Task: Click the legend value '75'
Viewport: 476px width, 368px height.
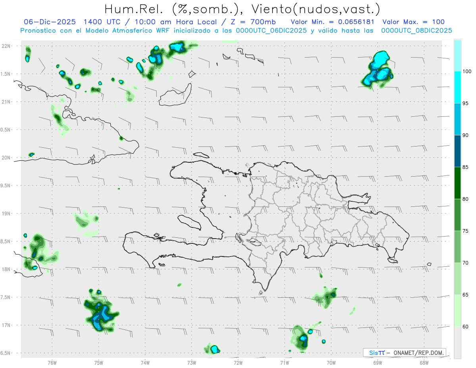Action: [x=466, y=231]
